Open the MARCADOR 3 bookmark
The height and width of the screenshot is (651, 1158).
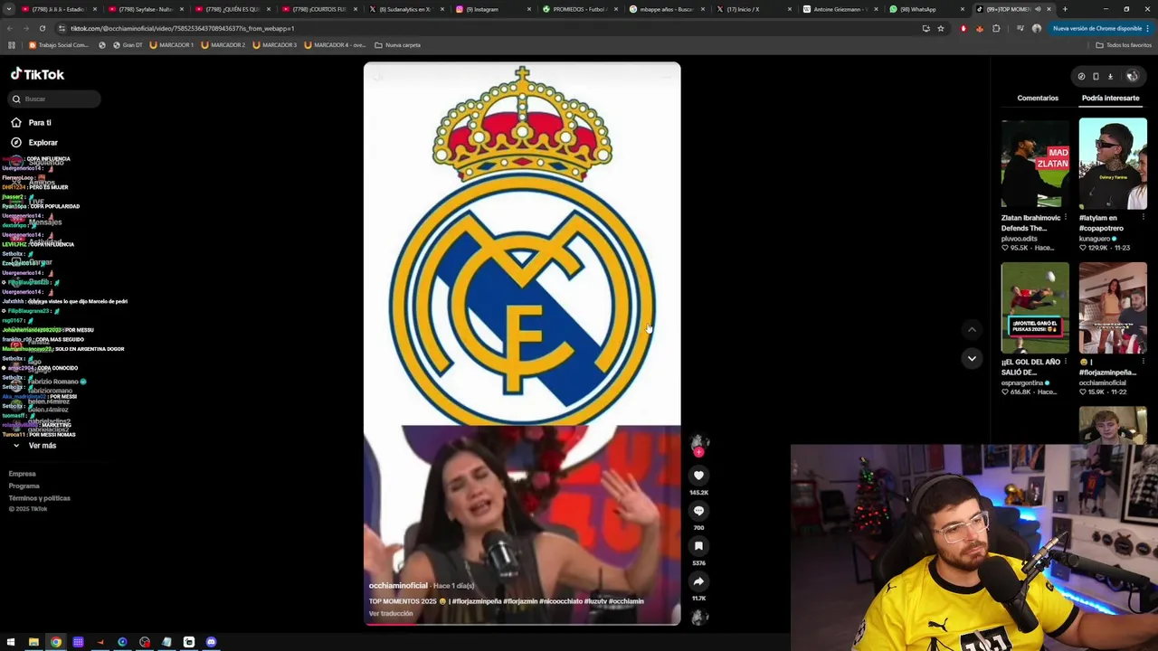click(275, 44)
